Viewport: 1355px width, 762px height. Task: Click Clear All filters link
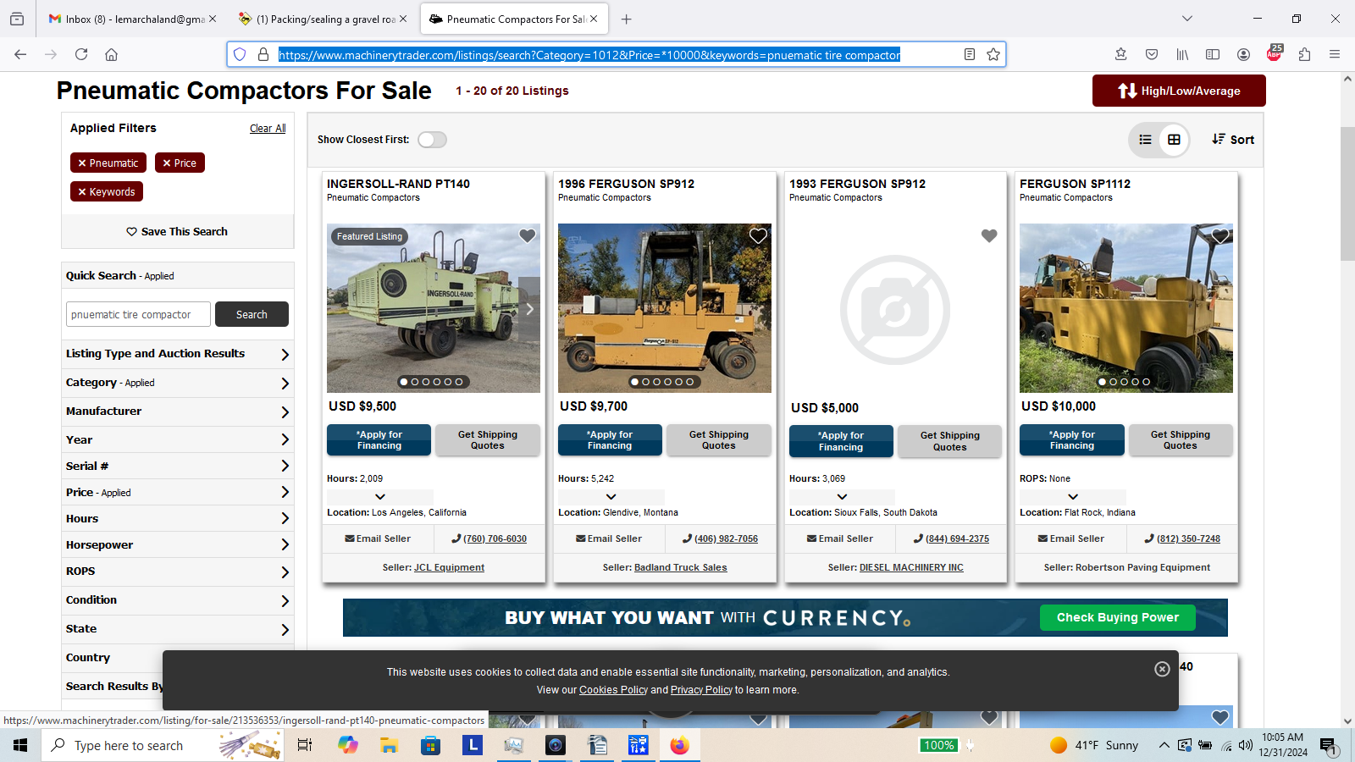coord(268,129)
